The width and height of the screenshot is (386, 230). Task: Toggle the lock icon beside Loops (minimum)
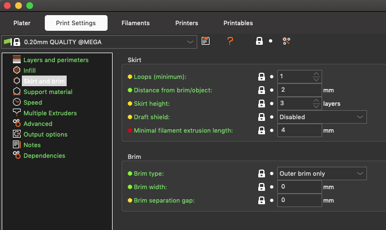pyautogui.click(x=261, y=77)
